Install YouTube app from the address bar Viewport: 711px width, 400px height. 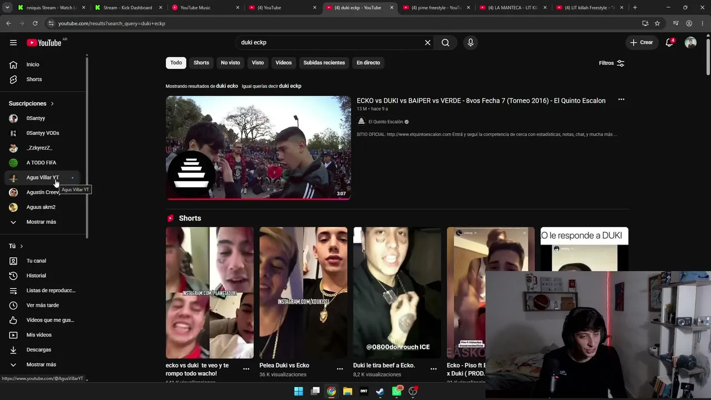tap(645, 23)
